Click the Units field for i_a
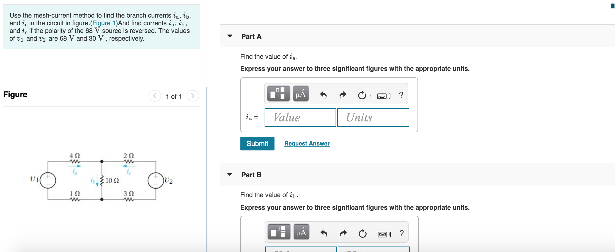 click(x=373, y=117)
